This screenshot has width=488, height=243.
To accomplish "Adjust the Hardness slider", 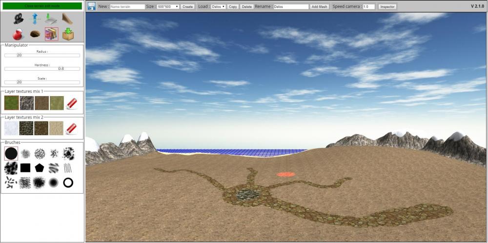I will (x=42, y=69).
